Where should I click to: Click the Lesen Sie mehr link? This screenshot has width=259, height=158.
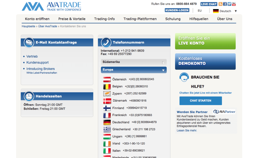pos(187,130)
